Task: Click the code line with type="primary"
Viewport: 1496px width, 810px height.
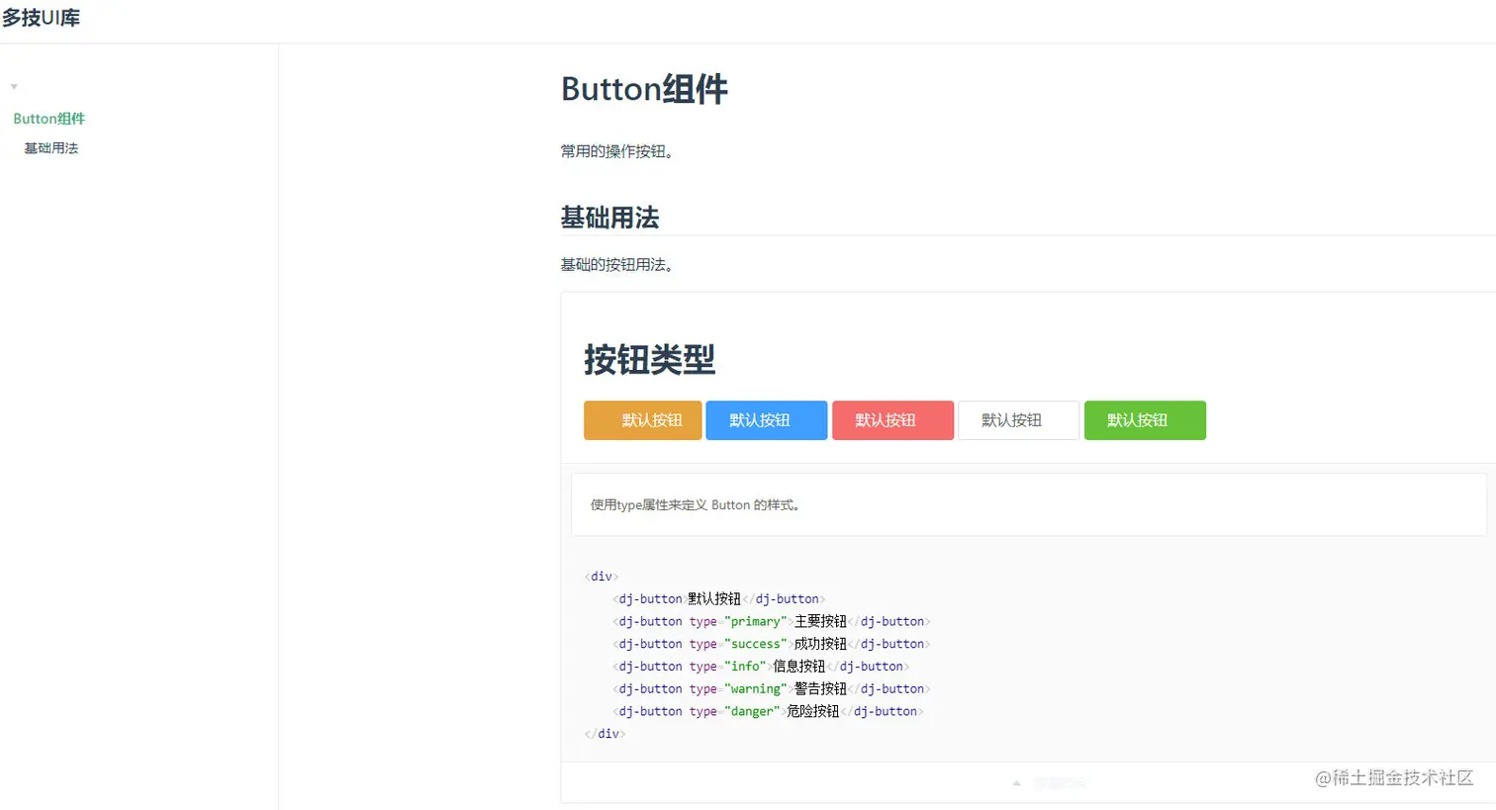Action: (772, 622)
